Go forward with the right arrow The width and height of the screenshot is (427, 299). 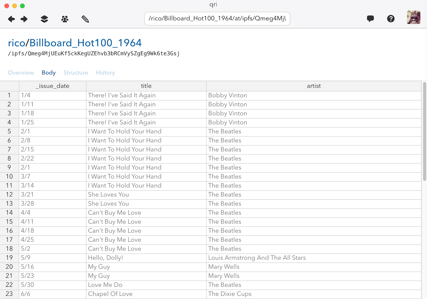(x=24, y=19)
